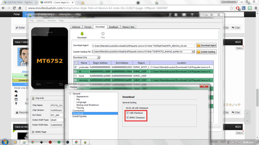Toggle the EMMC Checksum checkbox
The width and height of the screenshot is (259, 145).
pos(127,117)
